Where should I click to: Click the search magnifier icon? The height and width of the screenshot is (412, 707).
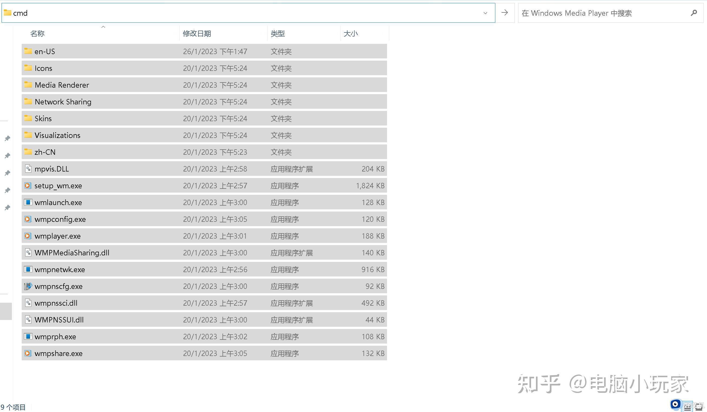point(694,13)
